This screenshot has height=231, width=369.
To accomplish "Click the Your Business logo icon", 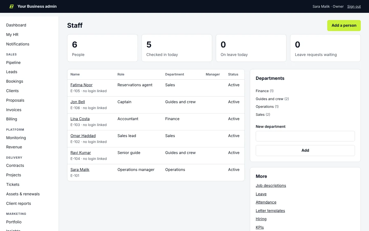I will click(12, 6).
